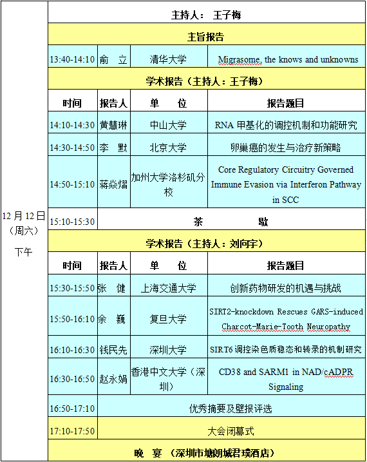367x462 pixels.
Task: Select the 主持人 王子梅 top row
Action: pyautogui.click(x=207, y=12)
